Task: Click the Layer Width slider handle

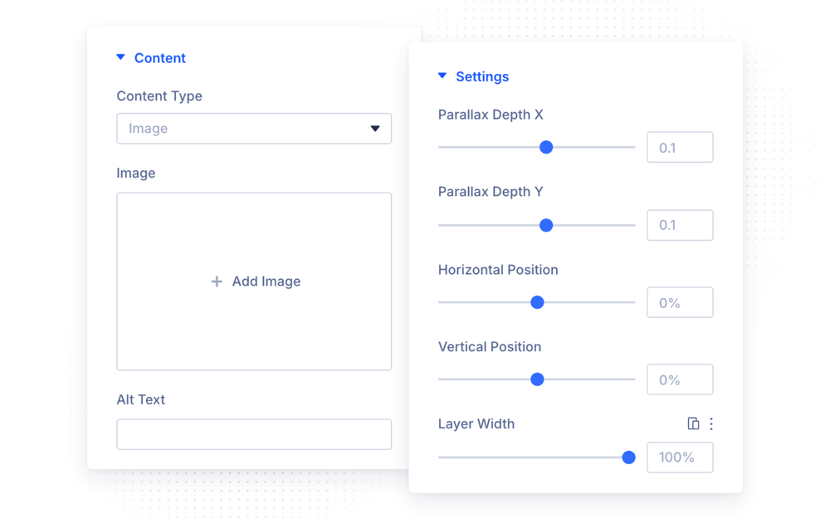Action: point(628,458)
